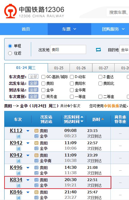This screenshot has width=129, height=200.
Task: Check 金华 arrival station filter
Action: [x=43, y=90]
